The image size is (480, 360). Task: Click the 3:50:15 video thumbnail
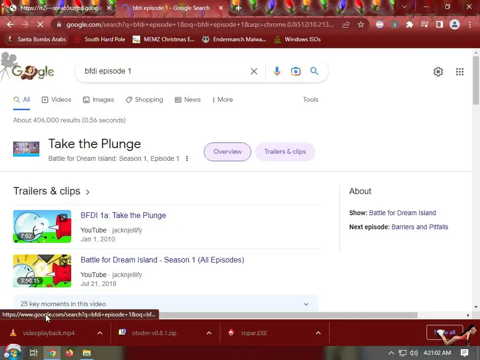tap(42, 271)
